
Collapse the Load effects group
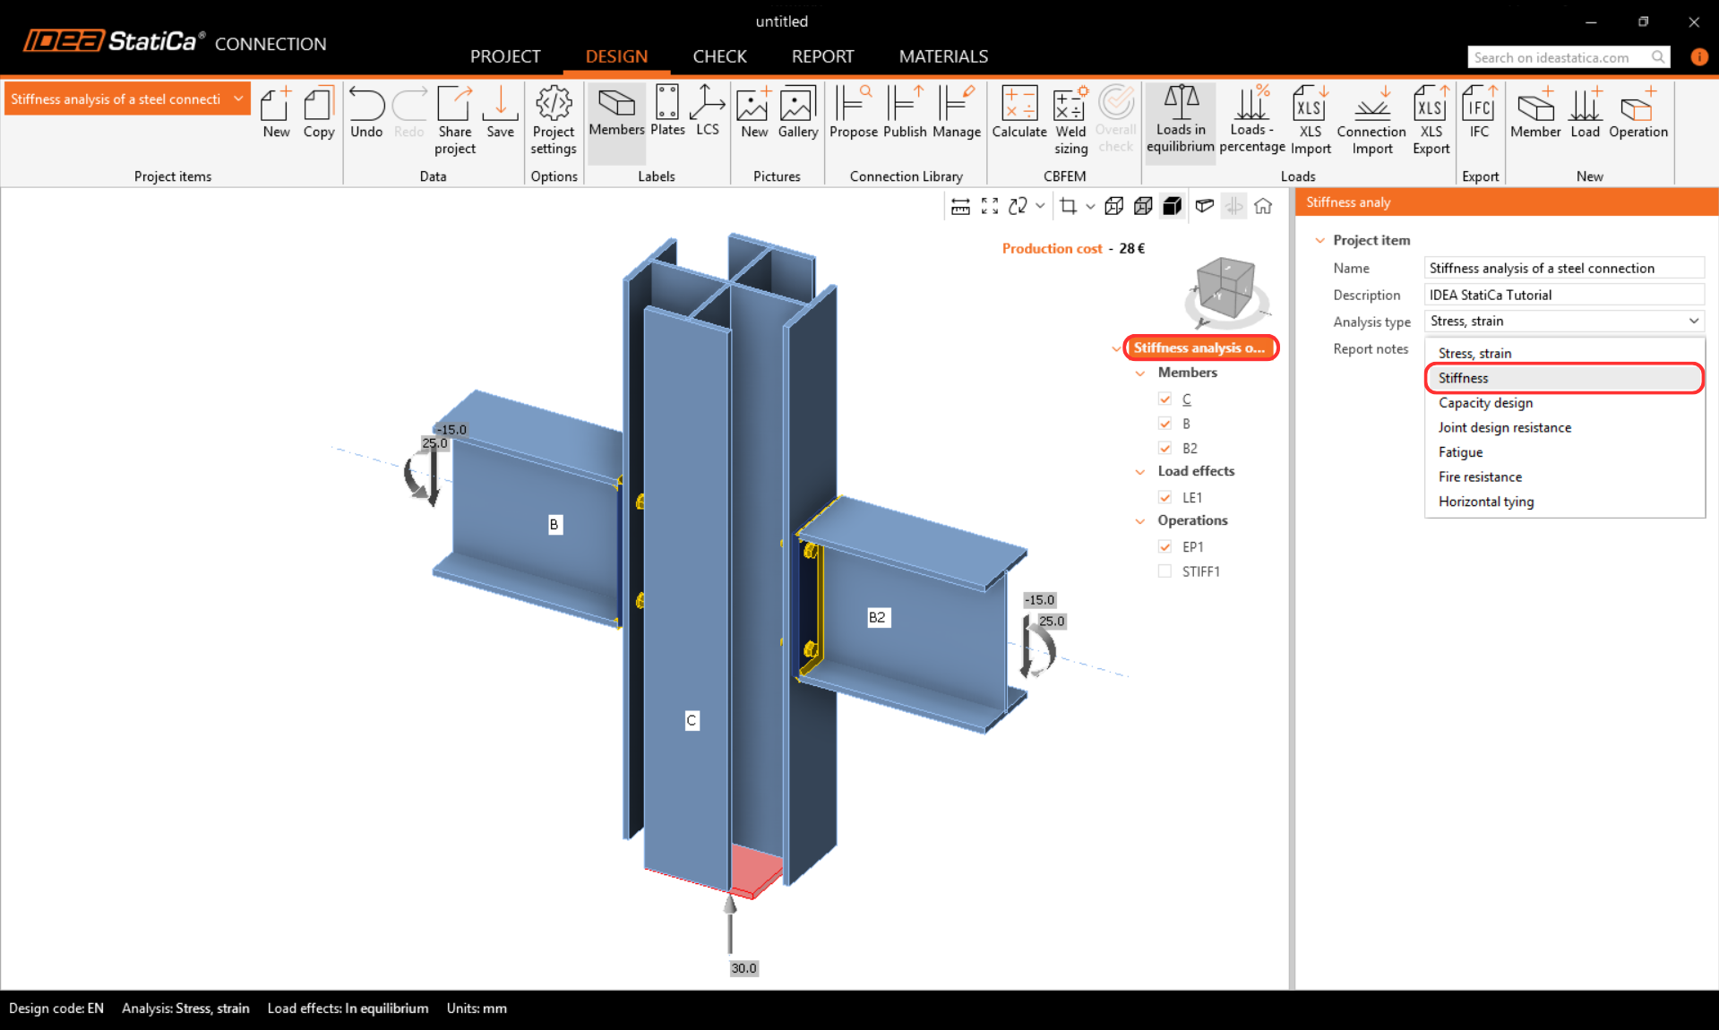pos(1140,472)
